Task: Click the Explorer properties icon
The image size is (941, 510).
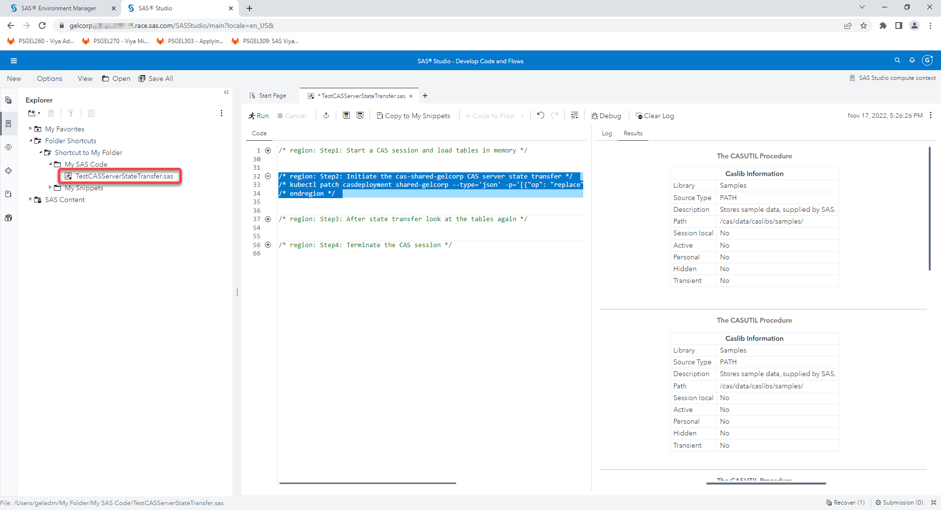Action: 91,113
